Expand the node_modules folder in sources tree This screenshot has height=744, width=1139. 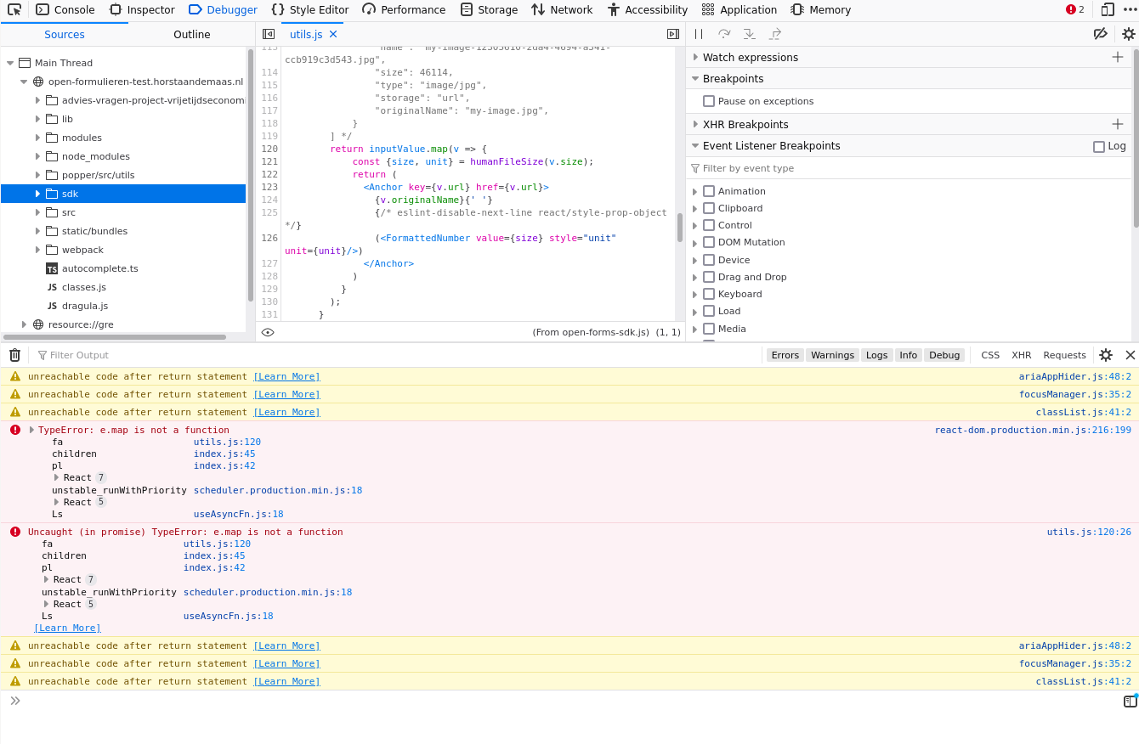(x=37, y=156)
